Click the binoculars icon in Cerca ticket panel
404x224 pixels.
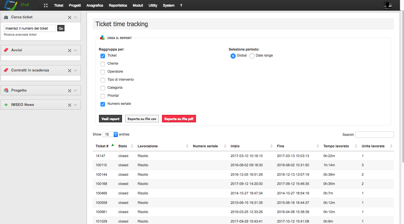click(x=6, y=17)
